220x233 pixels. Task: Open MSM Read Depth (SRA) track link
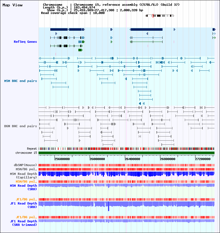[23, 187]
